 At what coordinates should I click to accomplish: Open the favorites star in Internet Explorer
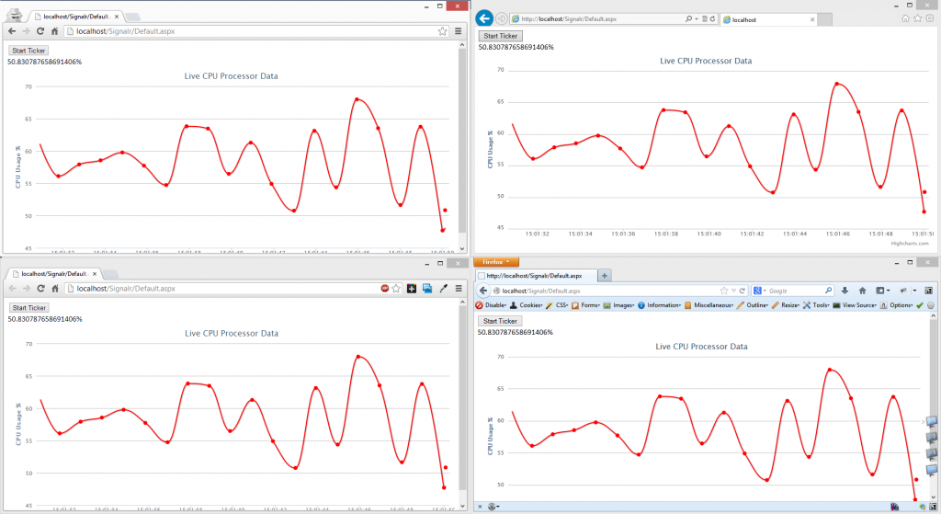point(918,18)
